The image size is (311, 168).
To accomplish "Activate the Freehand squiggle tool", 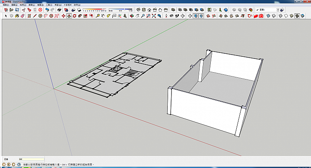I will click(x=57, y=16).
